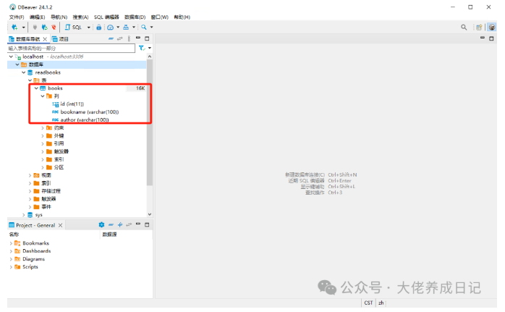Image resolution: width=505 pixels, height=312 pixels.
Task: Click the blue plus icon in Project panel
Action: pos(120,224)
